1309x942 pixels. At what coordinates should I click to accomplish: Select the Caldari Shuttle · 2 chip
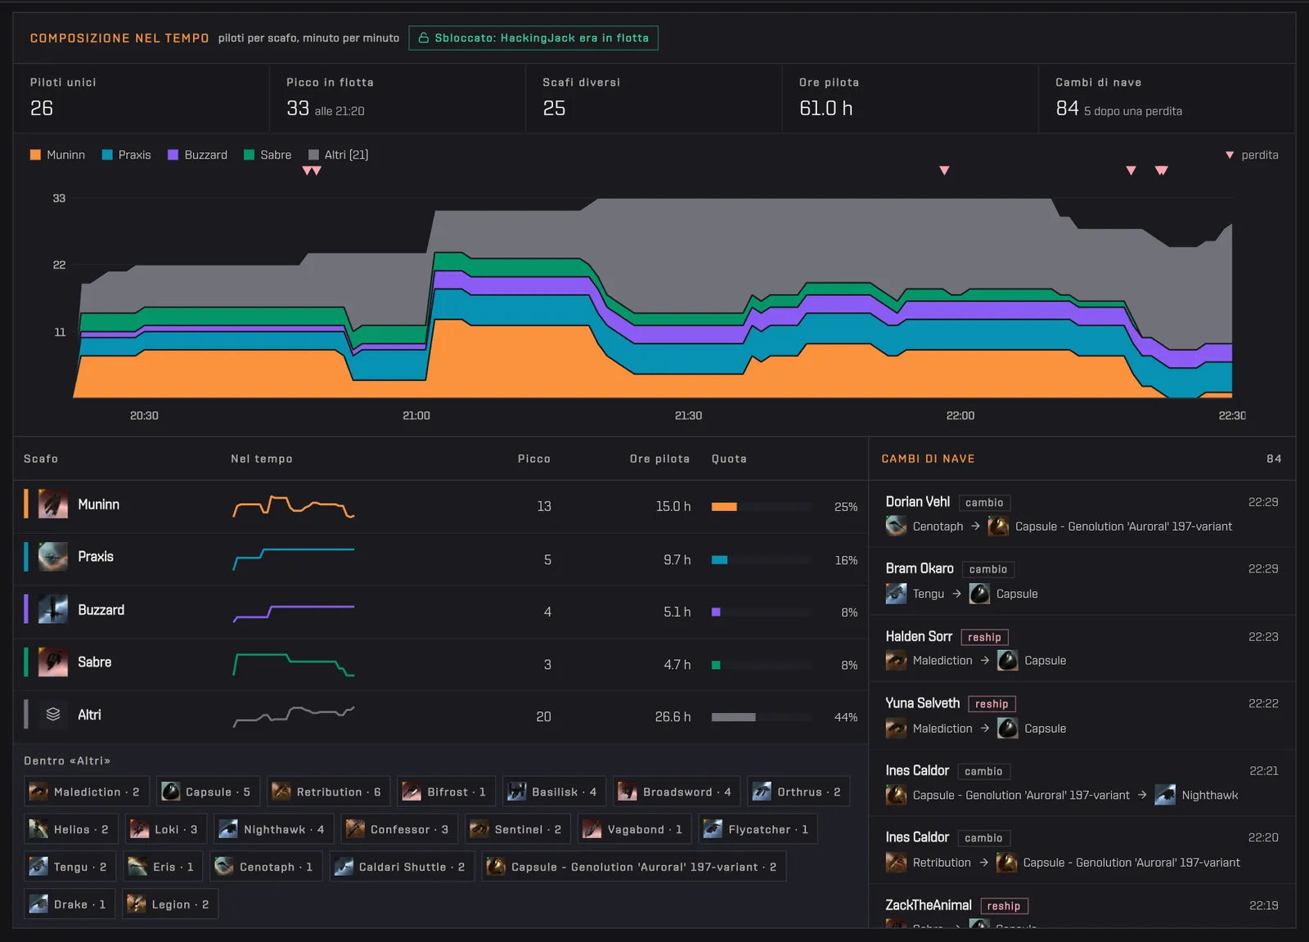402,867
